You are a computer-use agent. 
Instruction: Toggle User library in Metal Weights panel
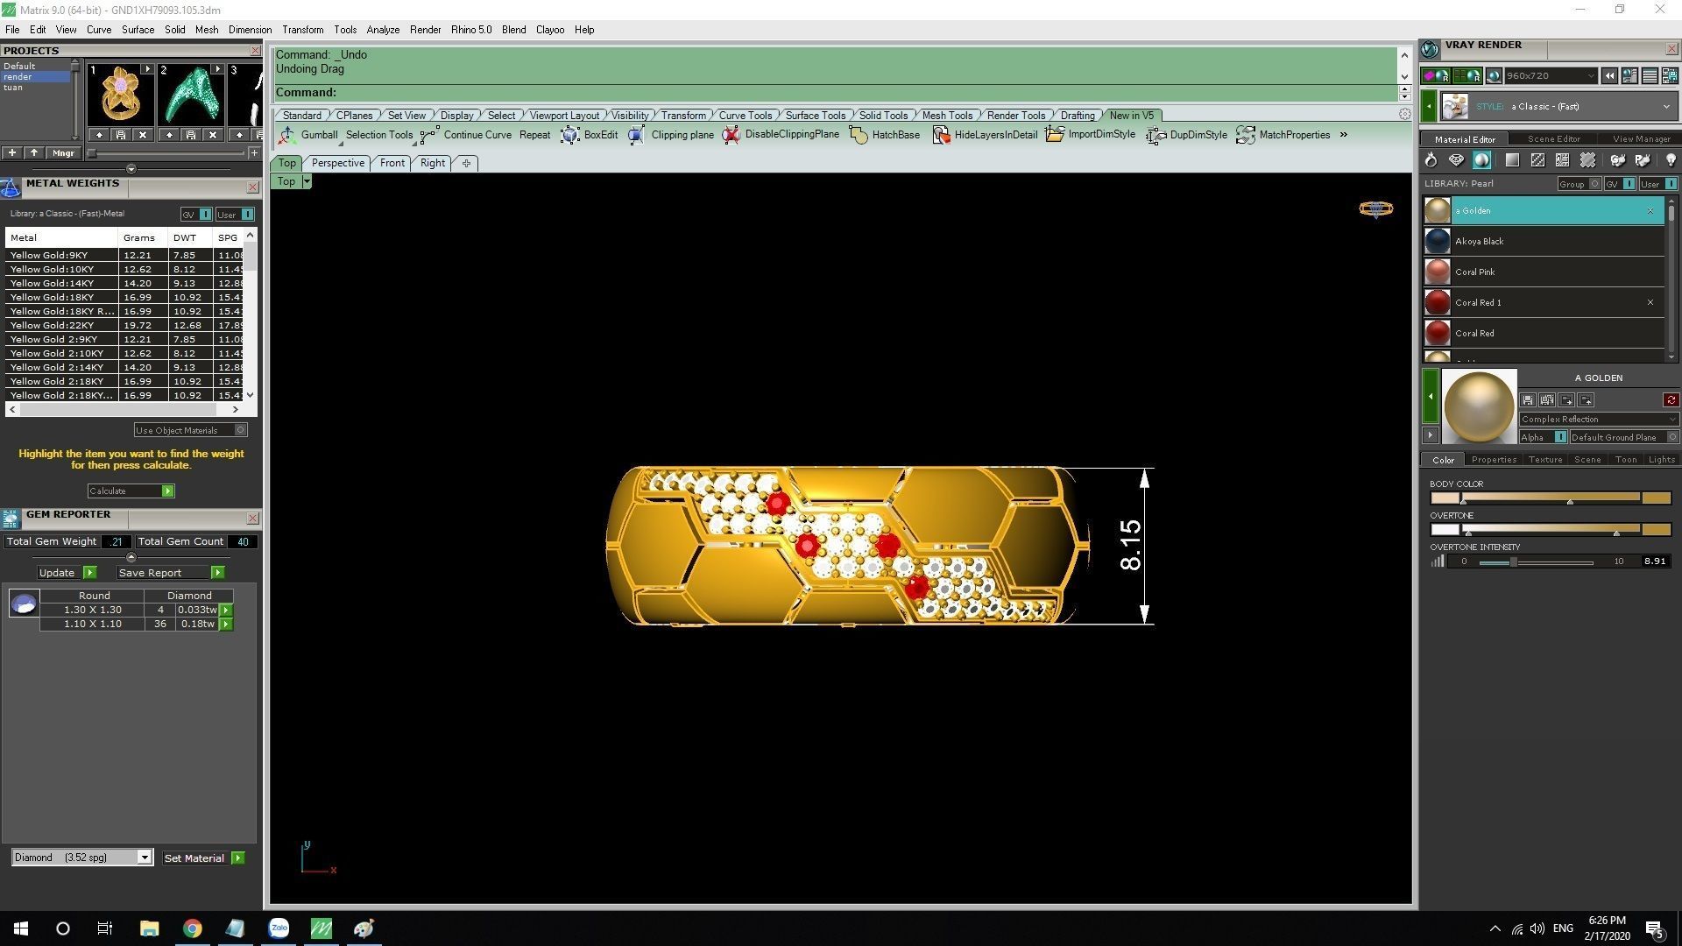(235, 215)
